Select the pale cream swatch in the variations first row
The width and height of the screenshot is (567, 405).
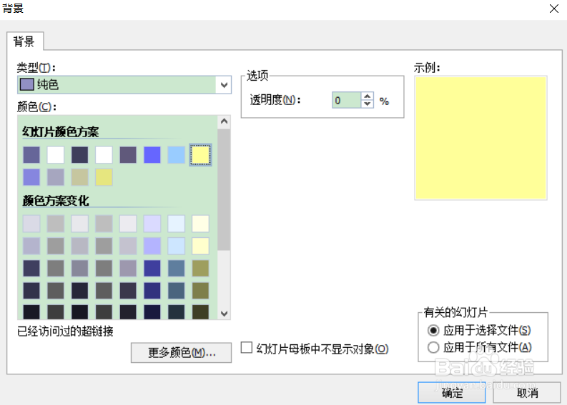[200, 224]
